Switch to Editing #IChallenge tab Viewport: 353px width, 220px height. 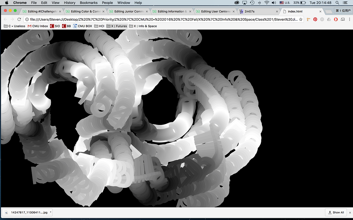pos(41,11)
